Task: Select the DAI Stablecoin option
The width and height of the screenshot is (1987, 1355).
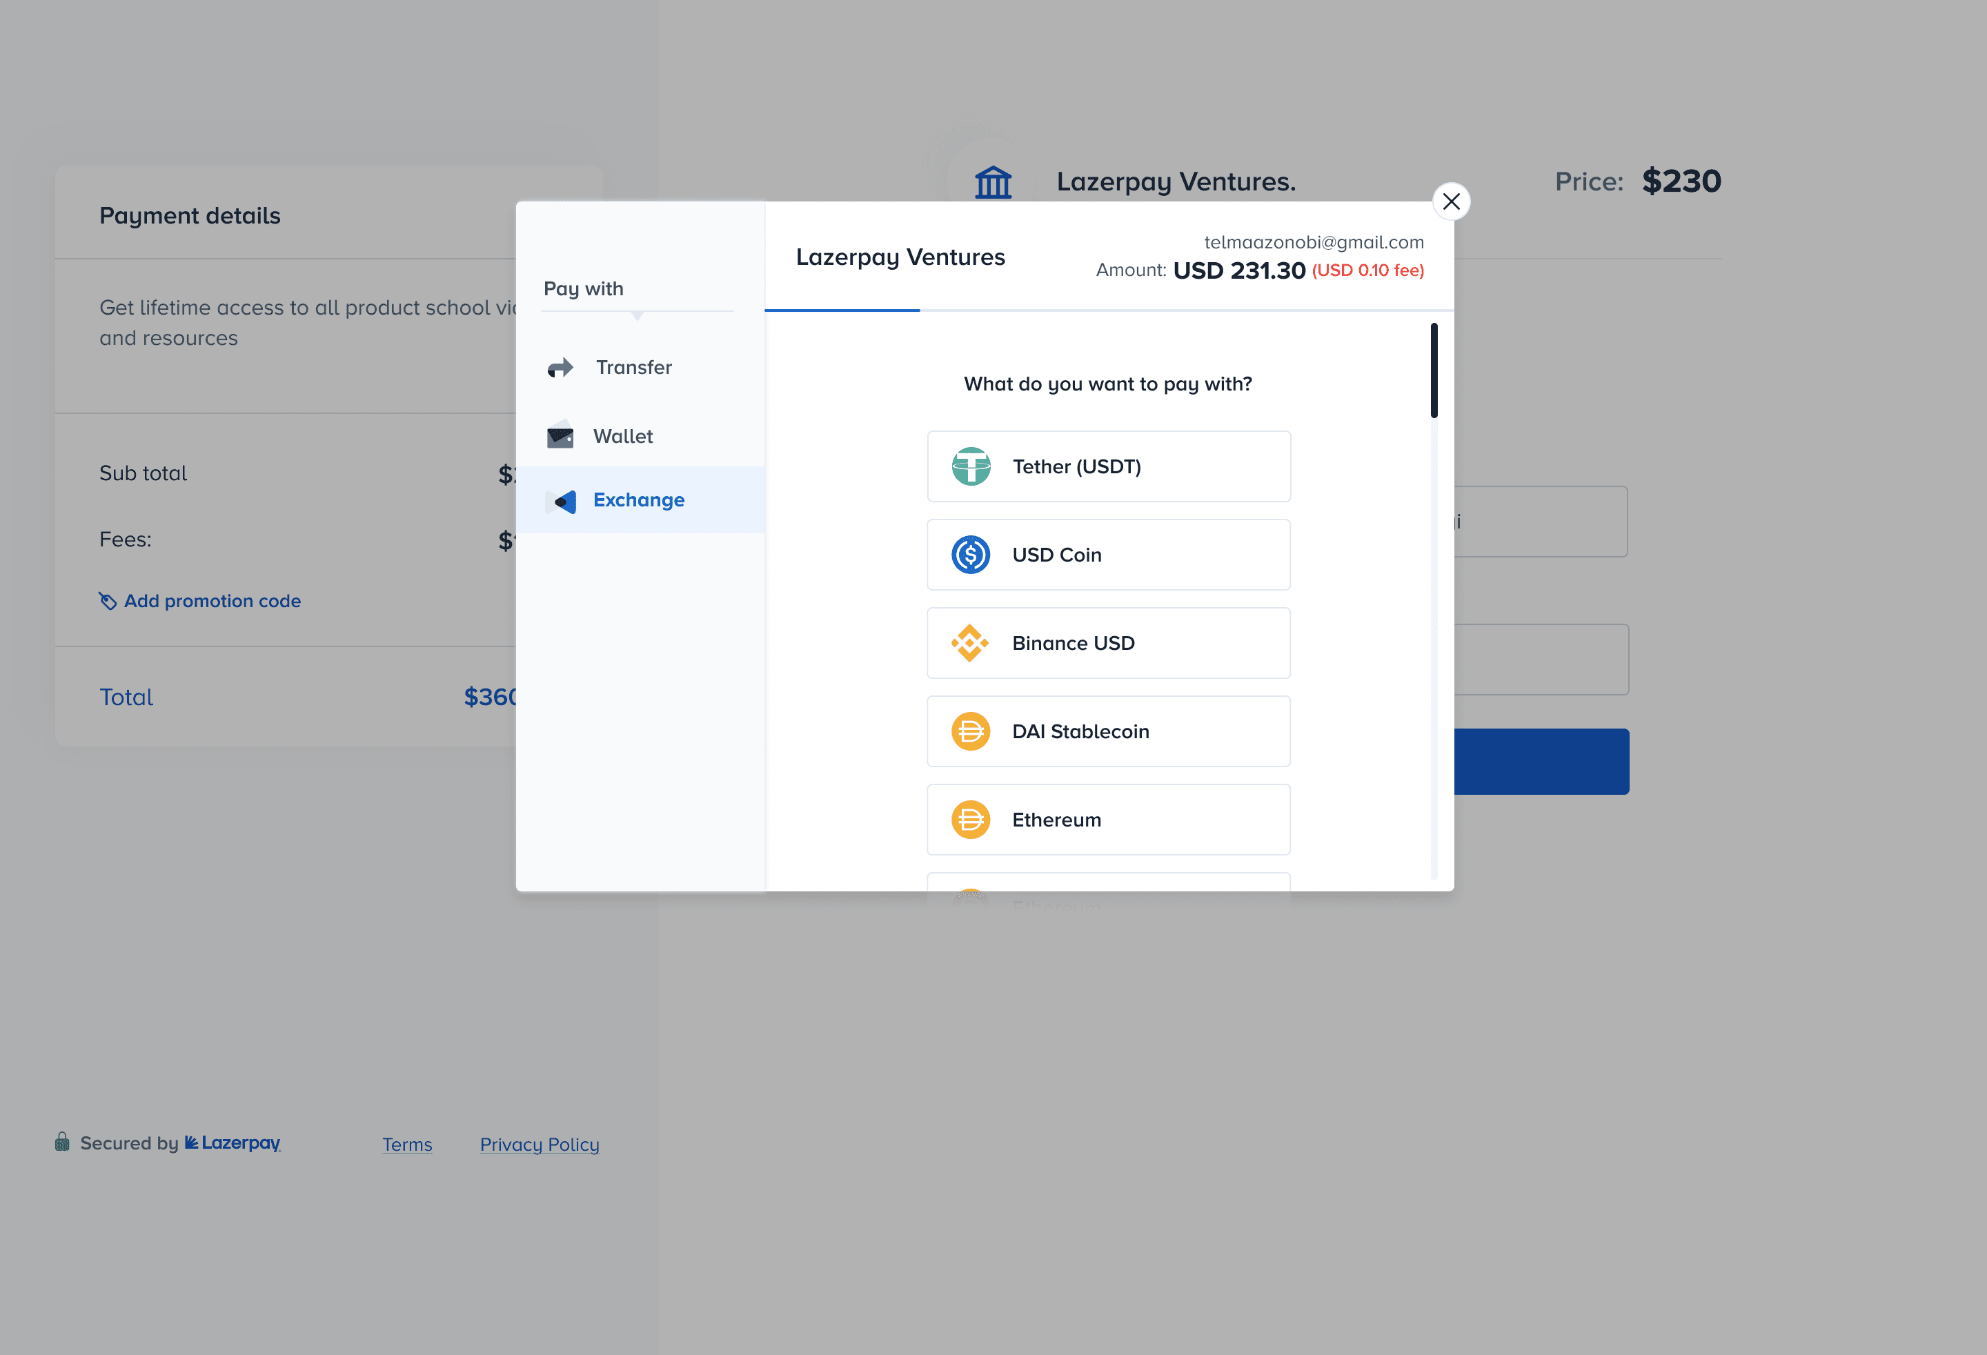Action: coord(1108,732)
